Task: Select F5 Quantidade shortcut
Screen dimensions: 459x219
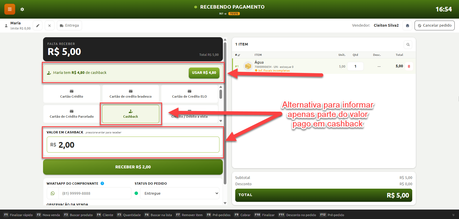Action: click(129, 215)
